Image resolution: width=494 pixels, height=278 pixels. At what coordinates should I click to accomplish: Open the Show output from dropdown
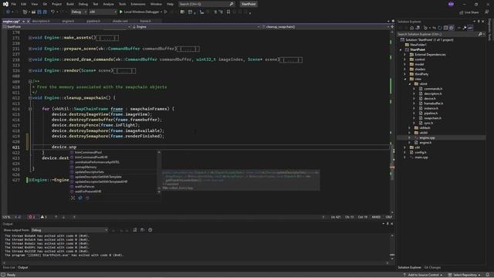[69, 230]
